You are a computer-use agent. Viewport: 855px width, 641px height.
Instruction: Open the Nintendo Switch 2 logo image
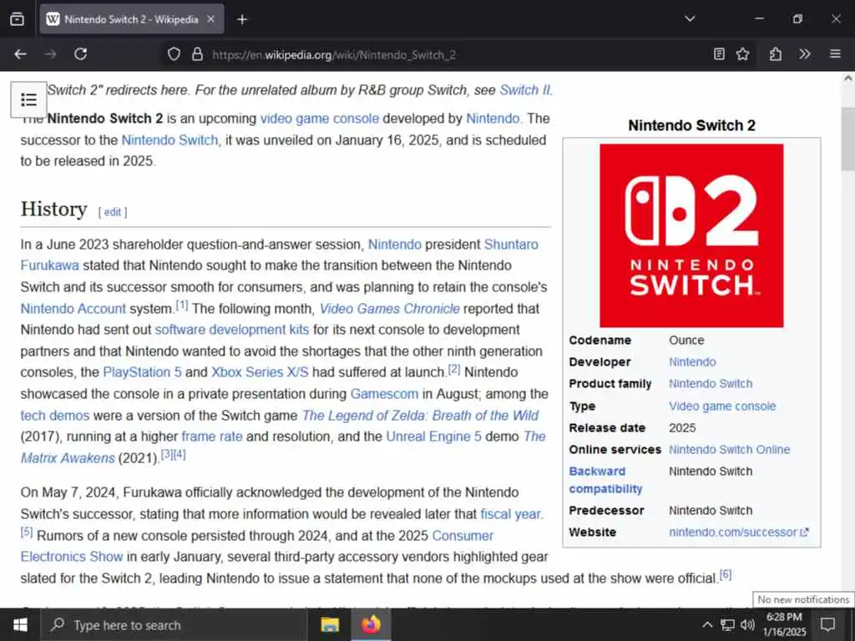691,235
